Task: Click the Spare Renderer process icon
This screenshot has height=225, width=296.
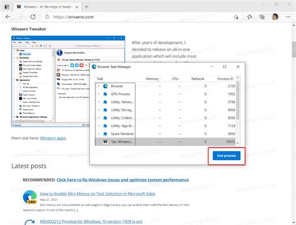Action: point(106,134)
